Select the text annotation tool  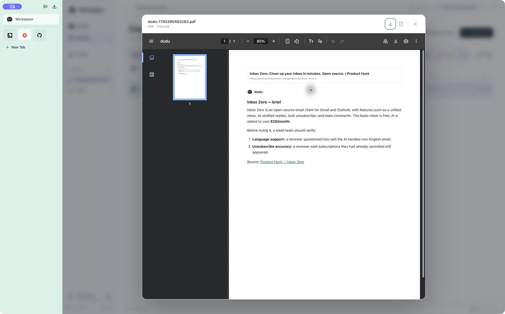click(311, 41)
